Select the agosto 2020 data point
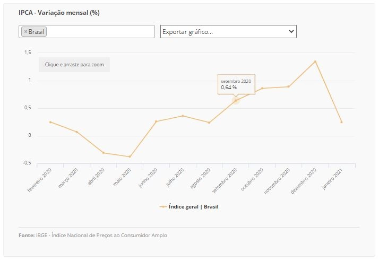Screen dimensions: 379x261 coord(209,123)
